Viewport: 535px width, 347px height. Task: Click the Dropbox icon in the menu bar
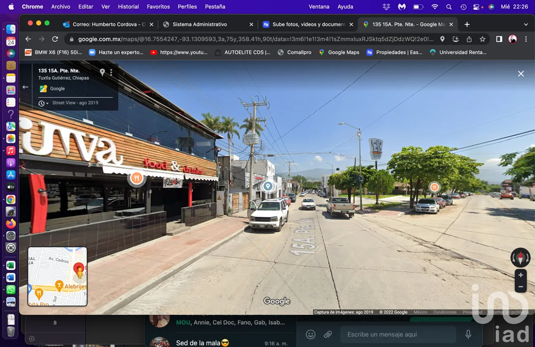point(386,7)
